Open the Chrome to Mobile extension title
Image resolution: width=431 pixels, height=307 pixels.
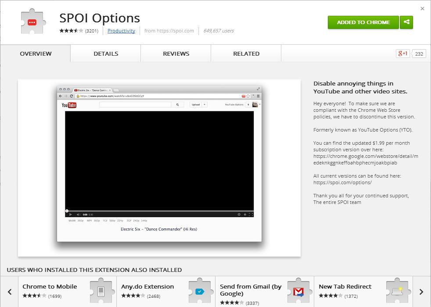tap(50, 286)
